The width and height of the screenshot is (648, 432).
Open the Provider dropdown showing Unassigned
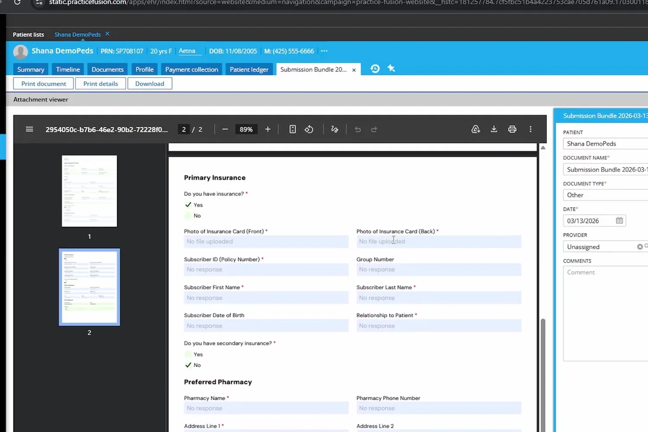606,247
